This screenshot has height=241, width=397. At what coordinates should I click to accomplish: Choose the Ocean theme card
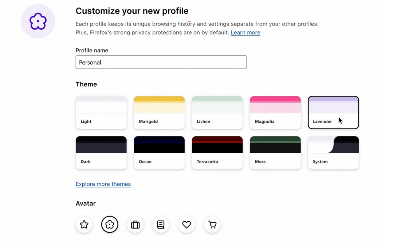coord(159,153)
